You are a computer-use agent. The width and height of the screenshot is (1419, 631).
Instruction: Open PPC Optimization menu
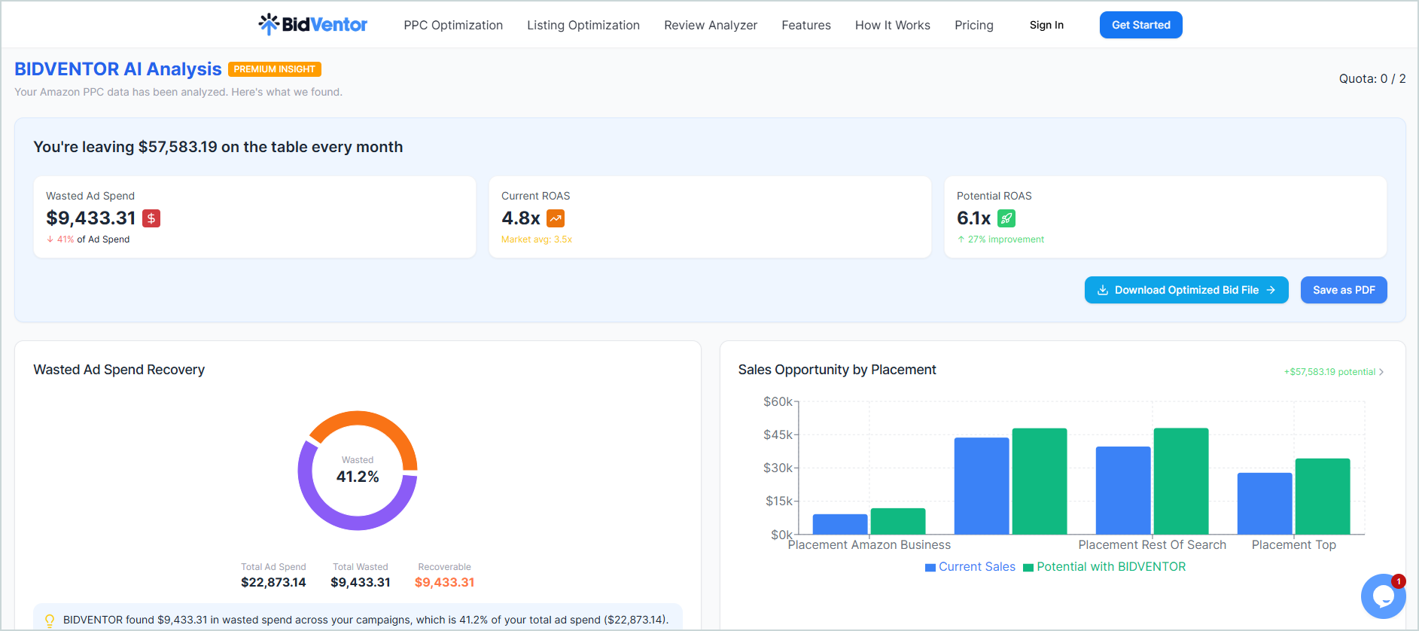[453, 25]
